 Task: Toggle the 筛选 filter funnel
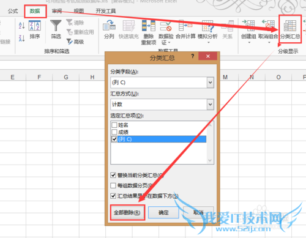point(56,29)
